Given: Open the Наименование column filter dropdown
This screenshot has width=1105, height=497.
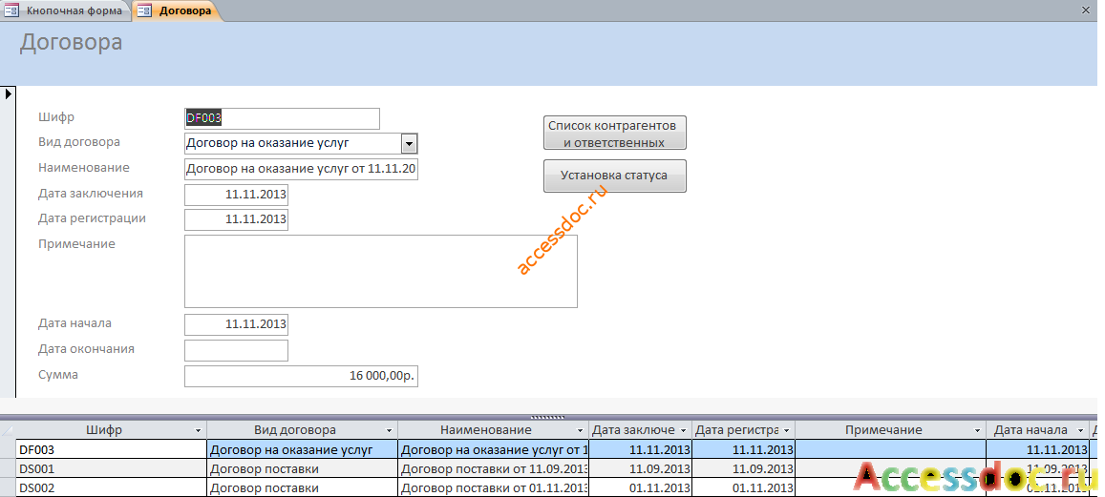Looking at the screenshot, I should [580, 430].
